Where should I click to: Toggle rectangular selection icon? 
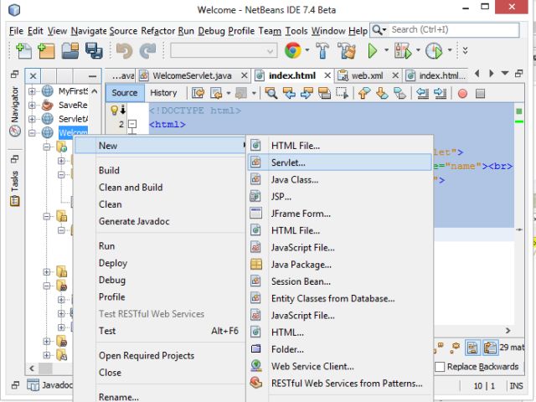[x=342, y=93]
